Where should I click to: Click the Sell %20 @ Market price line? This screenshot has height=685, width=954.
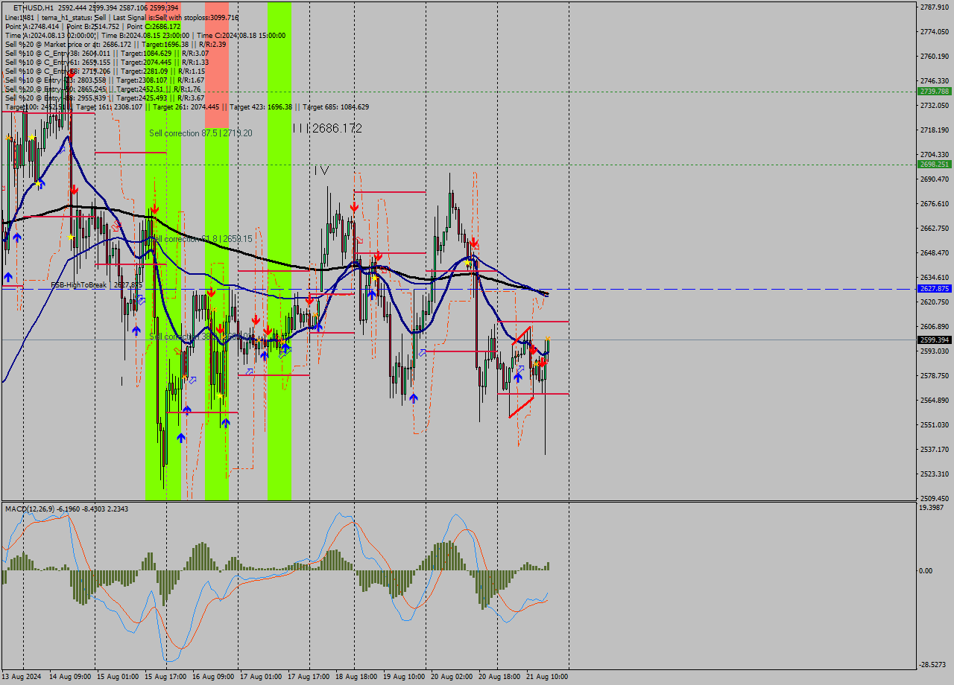pos(116,44)
